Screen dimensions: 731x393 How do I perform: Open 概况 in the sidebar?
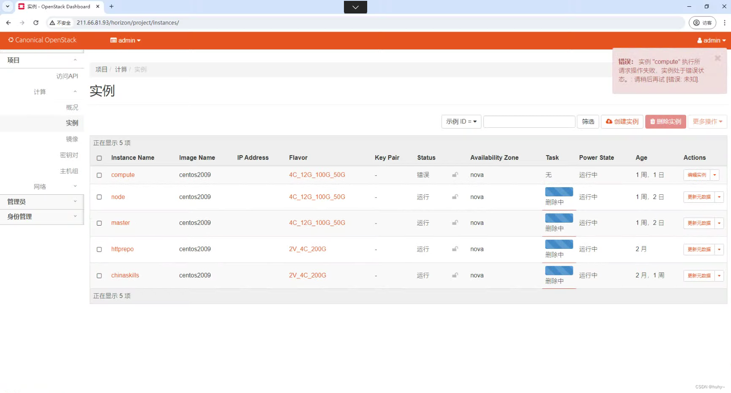pos(72,107)
